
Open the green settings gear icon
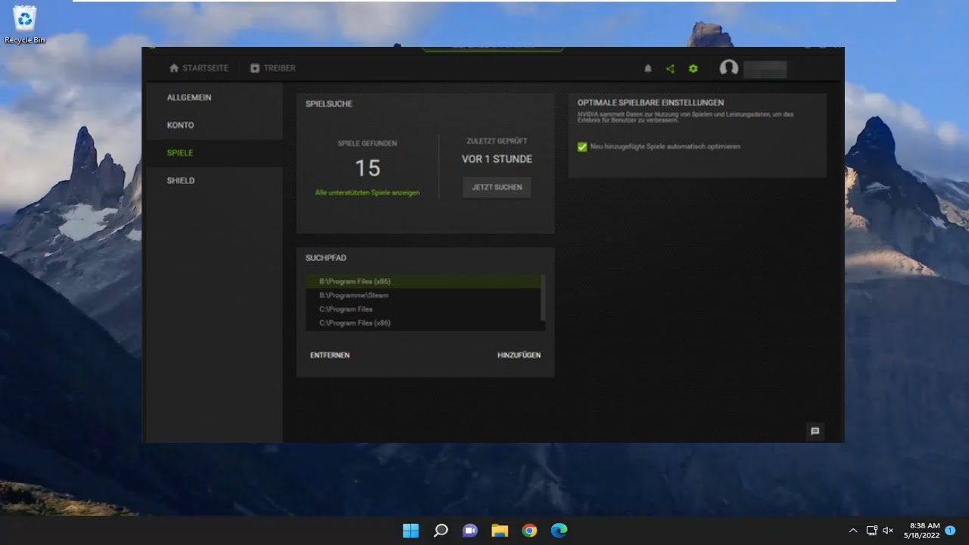coord(693,69)
